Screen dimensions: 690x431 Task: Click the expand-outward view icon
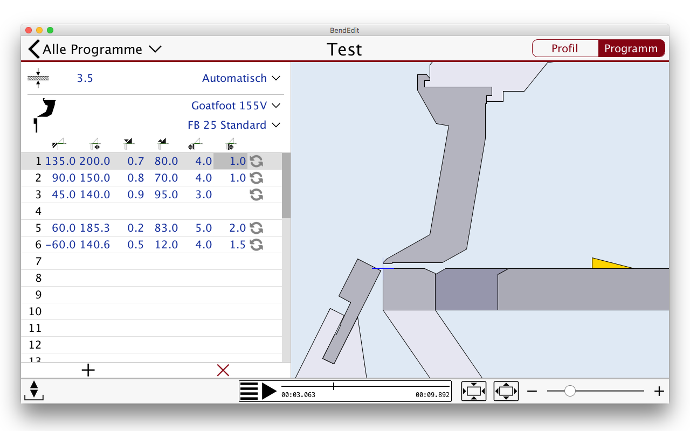click(506, 391)
